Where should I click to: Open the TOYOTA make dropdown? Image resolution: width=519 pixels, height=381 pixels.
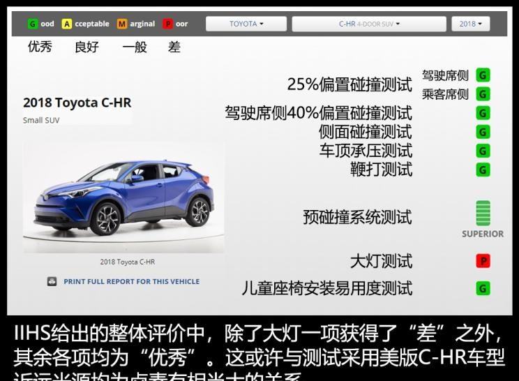point(246,24)
